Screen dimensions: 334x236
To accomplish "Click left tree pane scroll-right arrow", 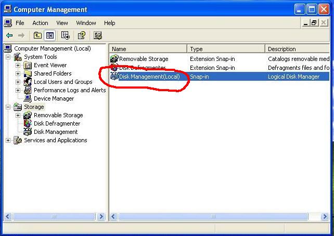I will (x=101, y=217).
